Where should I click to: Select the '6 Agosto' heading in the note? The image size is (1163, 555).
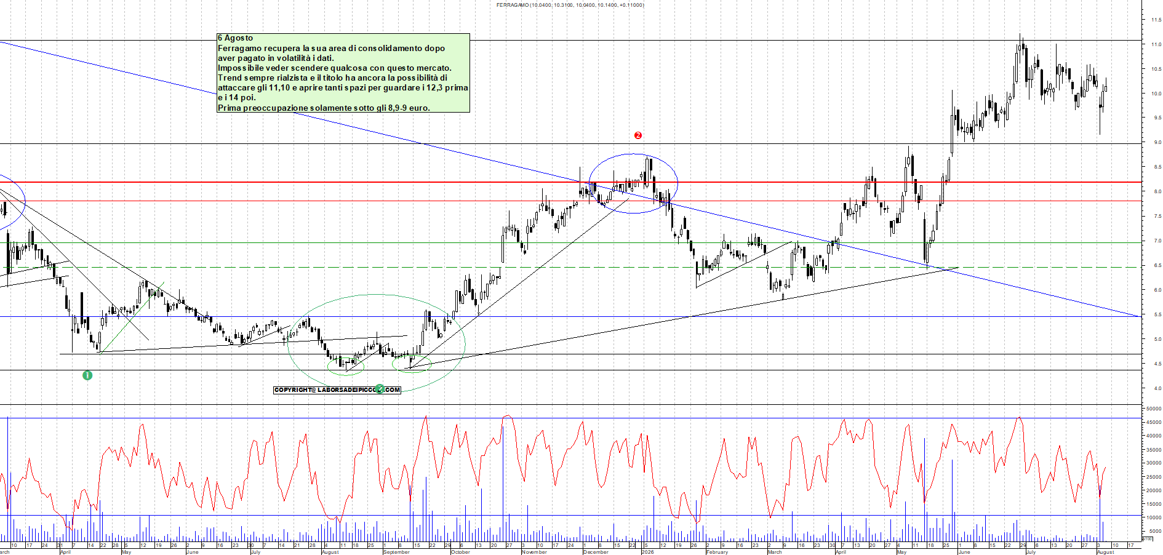point(235,38)
